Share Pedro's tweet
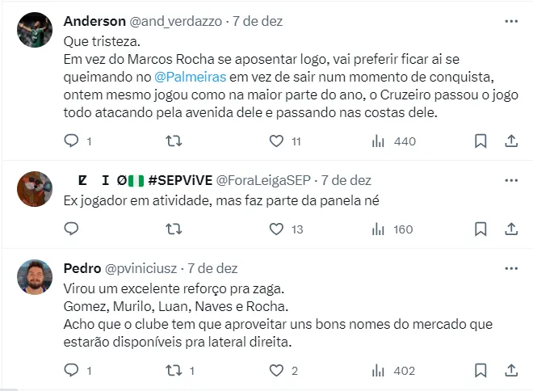Screen dimensions: 533x391 [510, 371]
